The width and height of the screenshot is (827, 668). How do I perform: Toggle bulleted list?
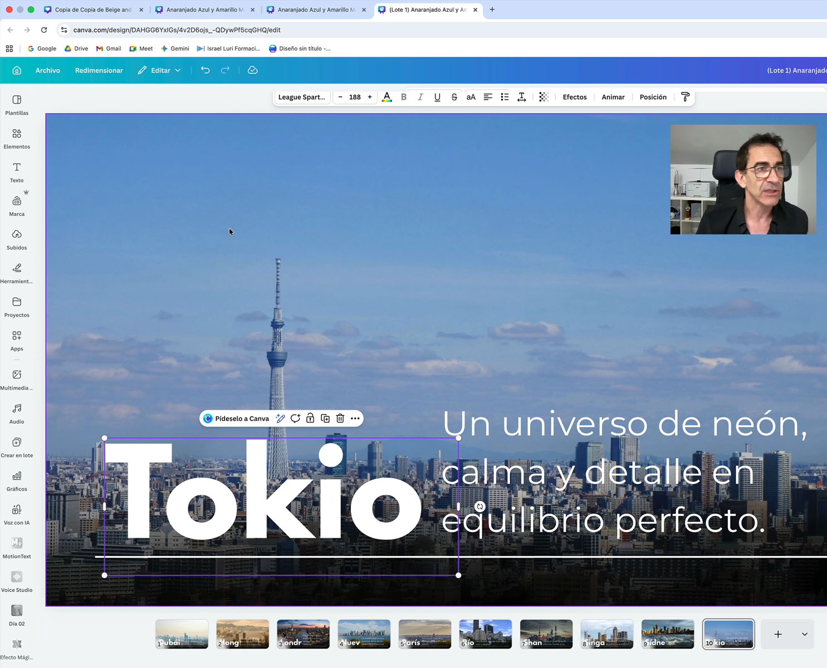point(505,97)
